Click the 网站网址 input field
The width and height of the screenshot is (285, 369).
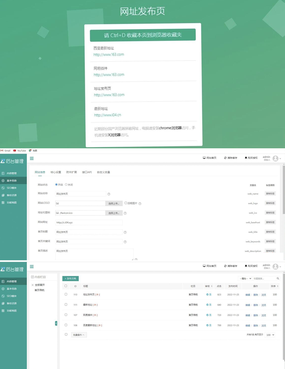(88, 222)
